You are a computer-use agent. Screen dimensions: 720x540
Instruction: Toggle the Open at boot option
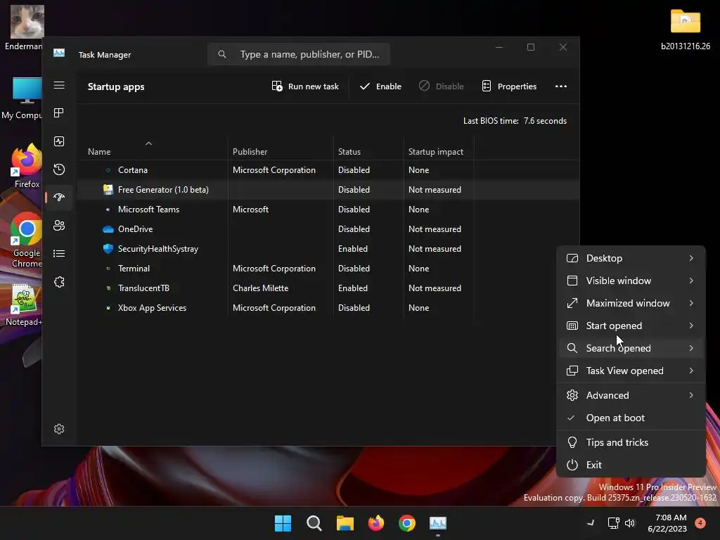[631, 418]
